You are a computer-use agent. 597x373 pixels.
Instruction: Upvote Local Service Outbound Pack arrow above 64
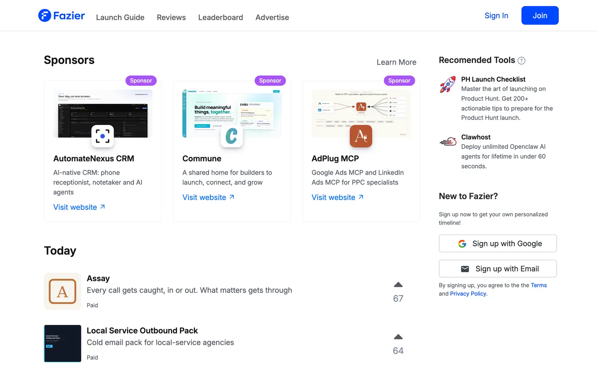[x=398, y=337]
